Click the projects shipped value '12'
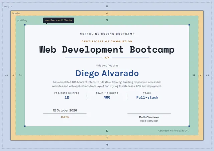Viewport: 214px width, 151px height. click(x=67, y=97)
